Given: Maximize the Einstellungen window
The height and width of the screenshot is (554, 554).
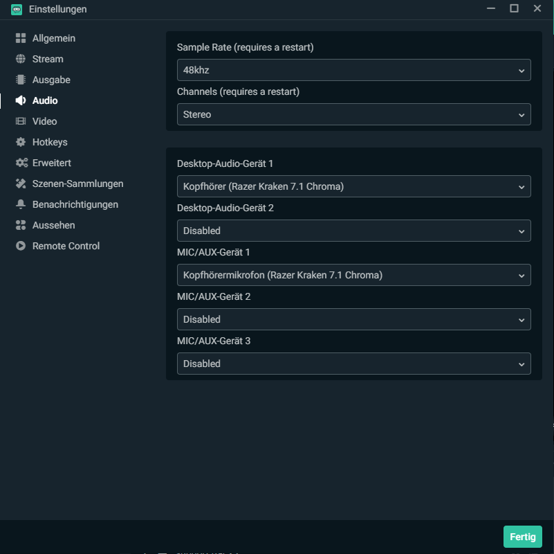Looking at the screenshot, I should coord(514,8).
